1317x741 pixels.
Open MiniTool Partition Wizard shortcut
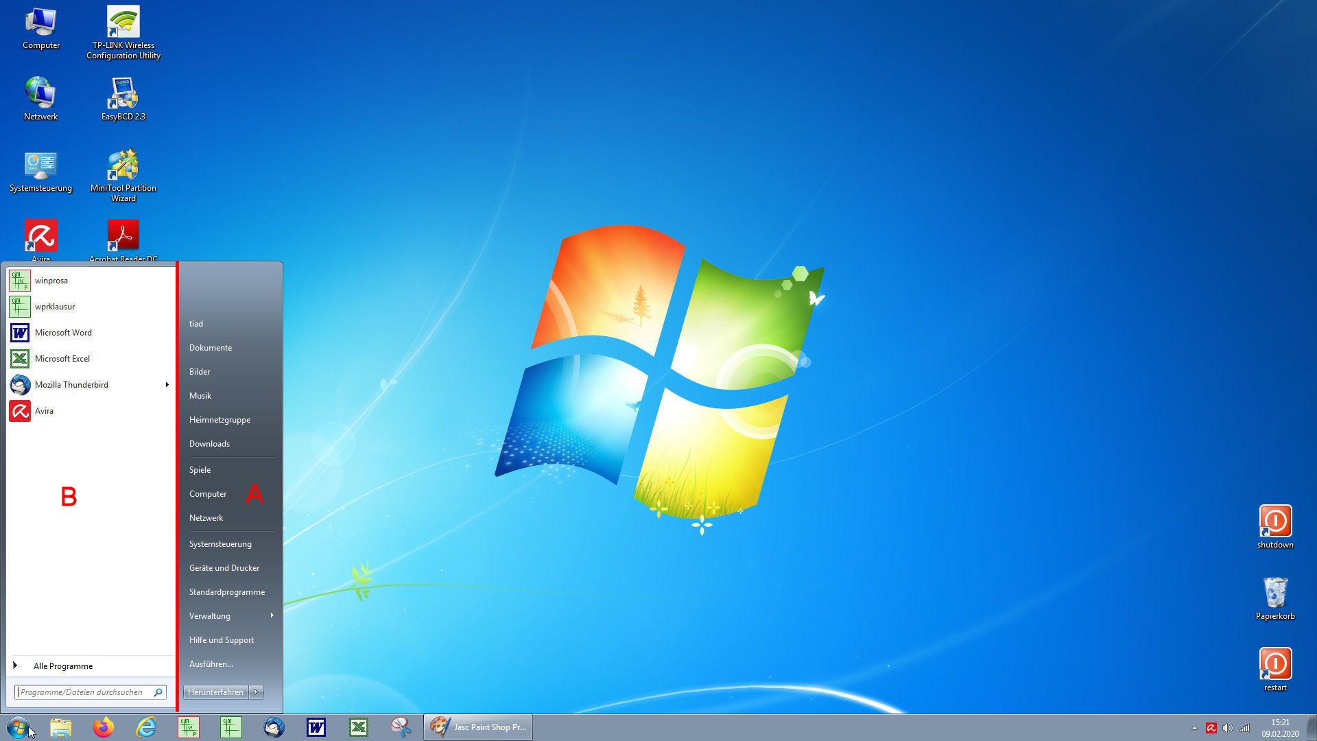point(123,165)
